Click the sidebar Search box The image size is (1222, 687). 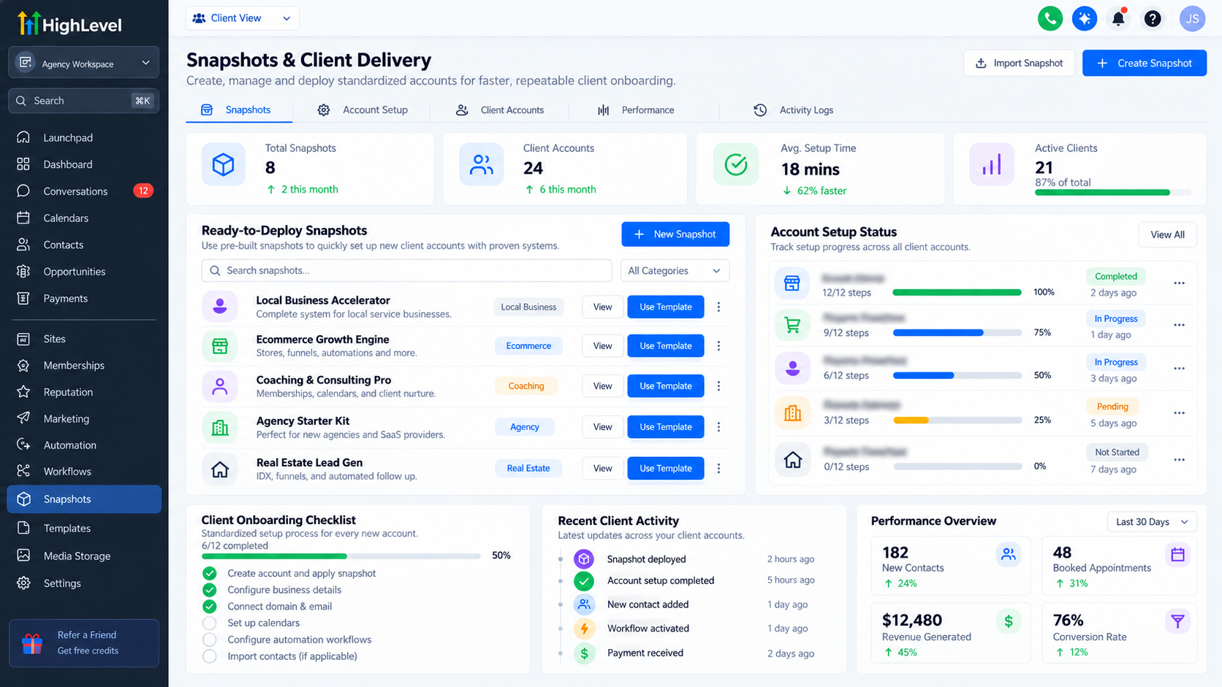click(83, 101)
